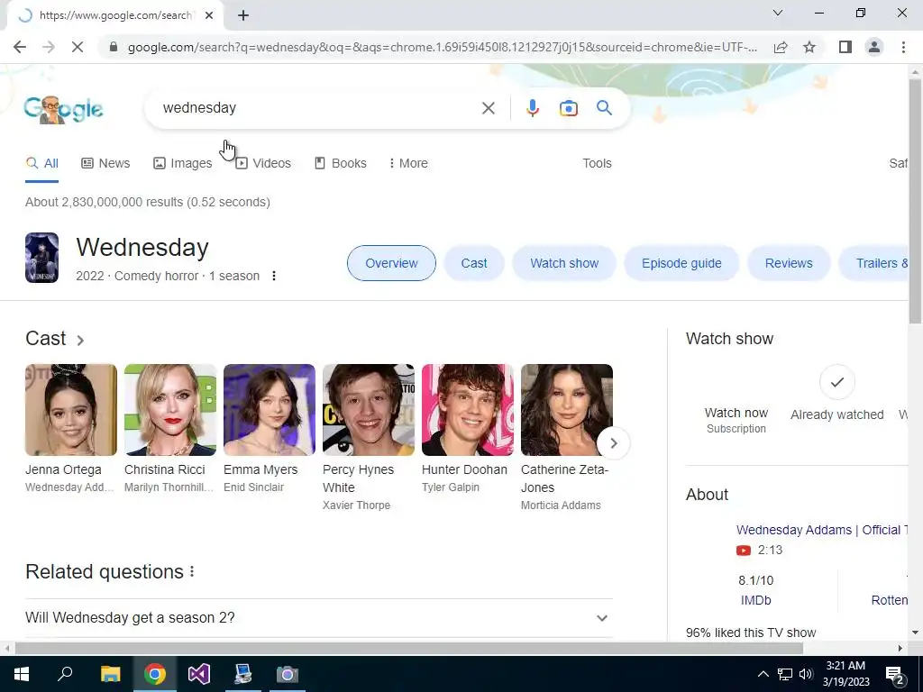Click the horizontal page scrollbar thumb

pyautogui.click(x=409, y=649)
